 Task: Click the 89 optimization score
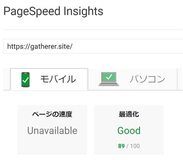pyautogui.click(x=121, y=146)
